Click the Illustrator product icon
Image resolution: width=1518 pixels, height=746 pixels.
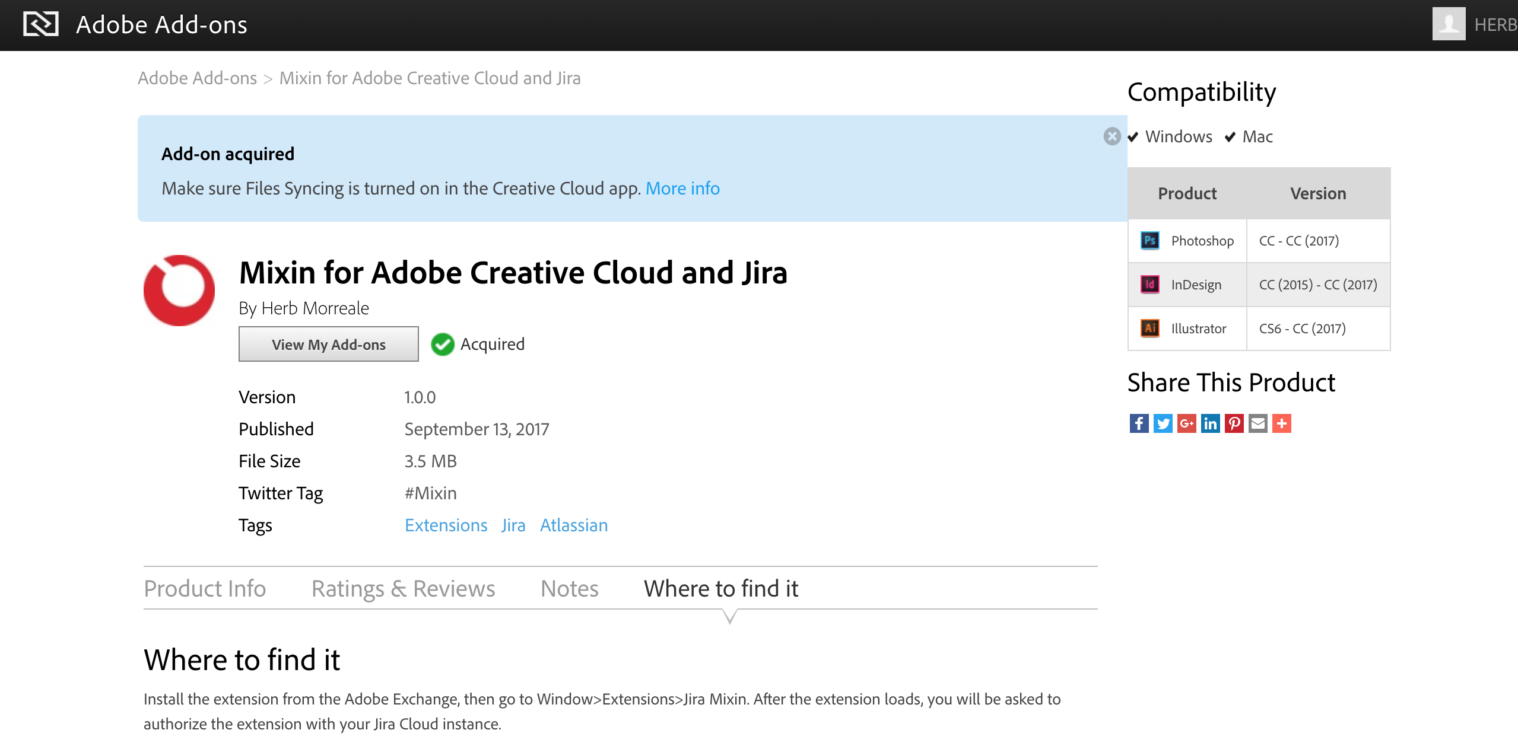coord(1150,329)
